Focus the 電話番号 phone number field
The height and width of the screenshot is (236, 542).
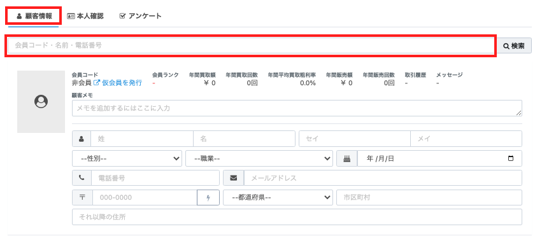click(155, 178)
